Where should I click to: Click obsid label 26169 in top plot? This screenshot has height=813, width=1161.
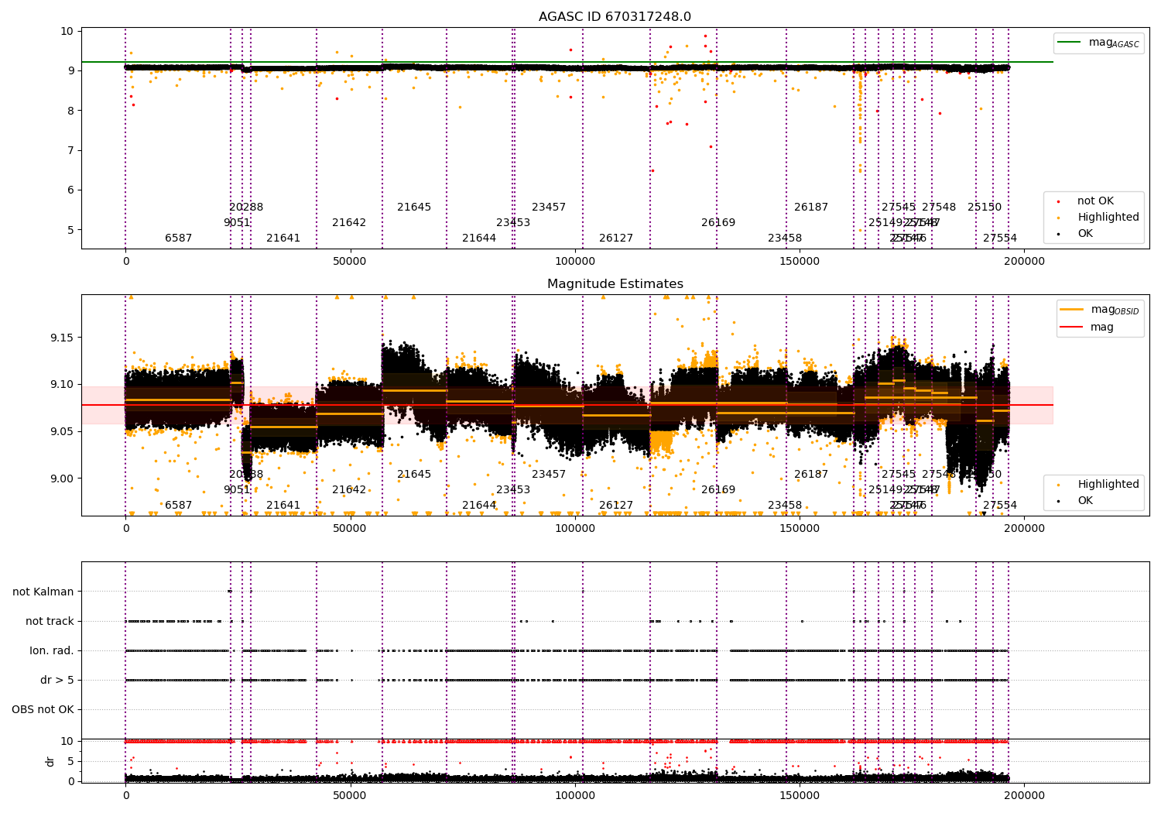[x=718, y=223]
